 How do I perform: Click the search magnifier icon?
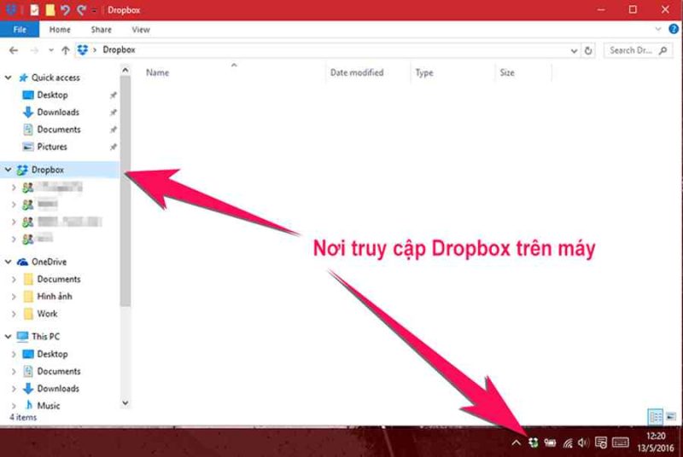[663, 50]
